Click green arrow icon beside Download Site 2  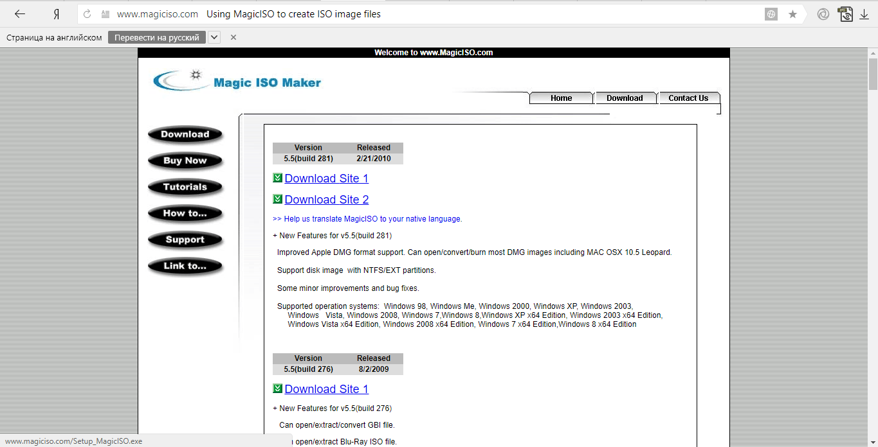(277, 199)
